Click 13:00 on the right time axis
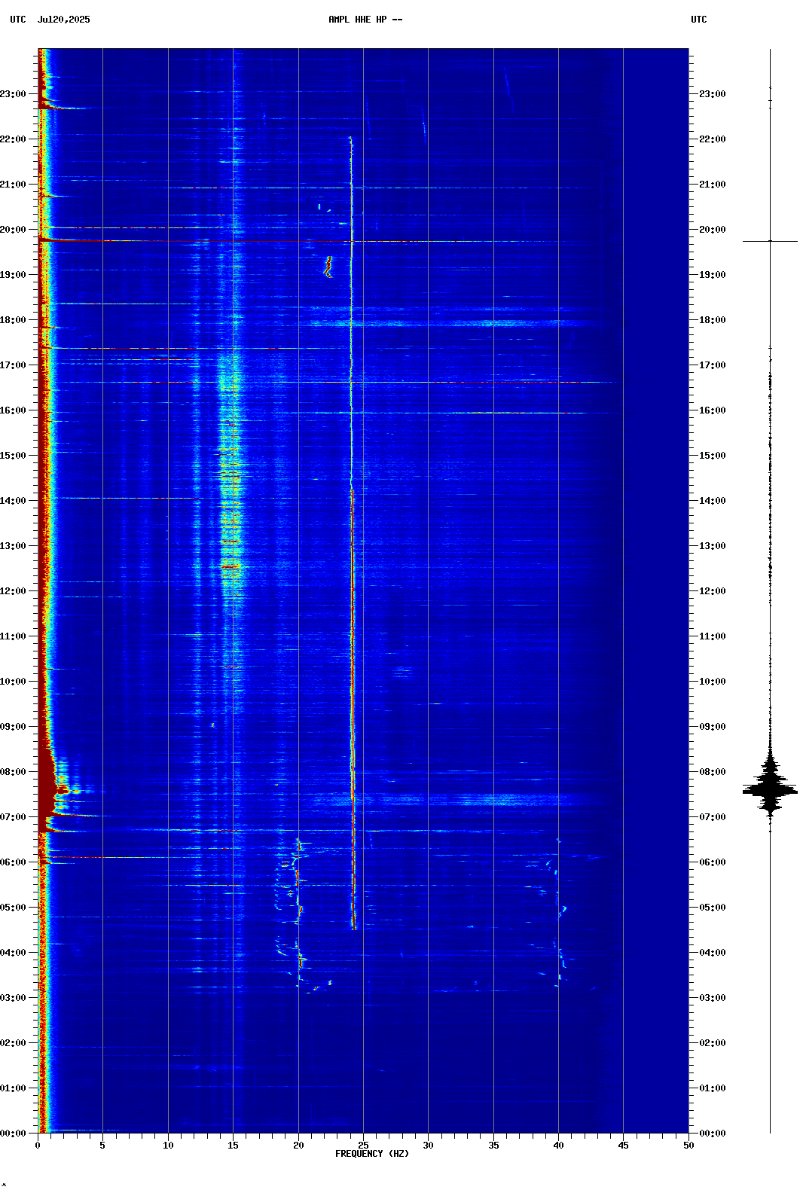This screenshot has height=1193, width=803. [x=713, y=546]
